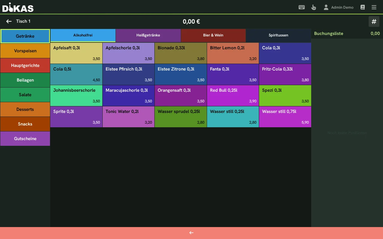Screen dimensions: 383x239
Task: Click the Admin Demo user name
Action: click(x=342, y=7)
